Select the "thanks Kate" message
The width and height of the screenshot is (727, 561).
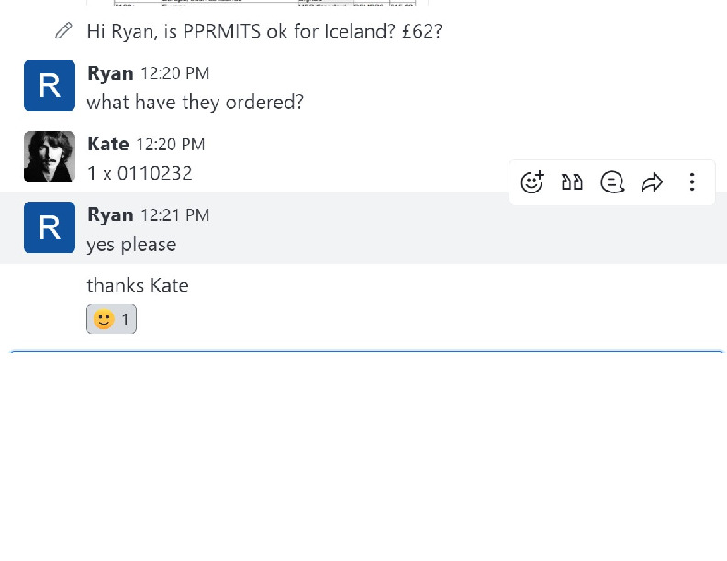pos(138,286)
